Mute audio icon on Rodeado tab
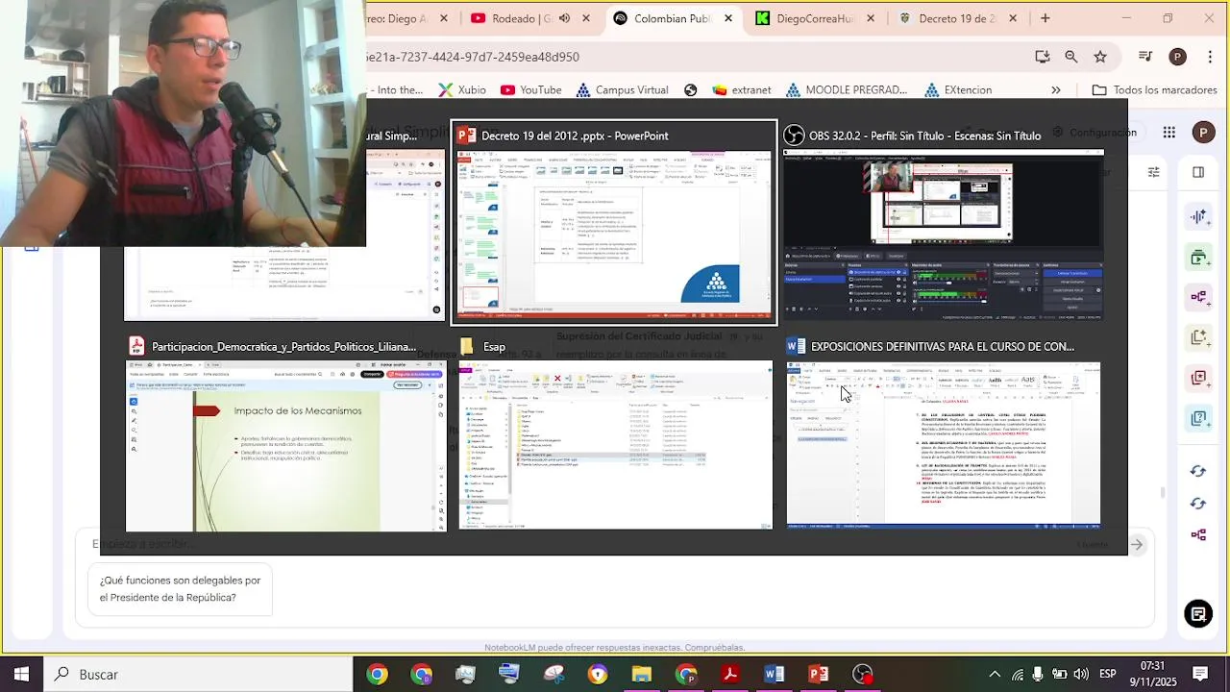Screen dimensions: 1230x692 click(x=564, y=18)
